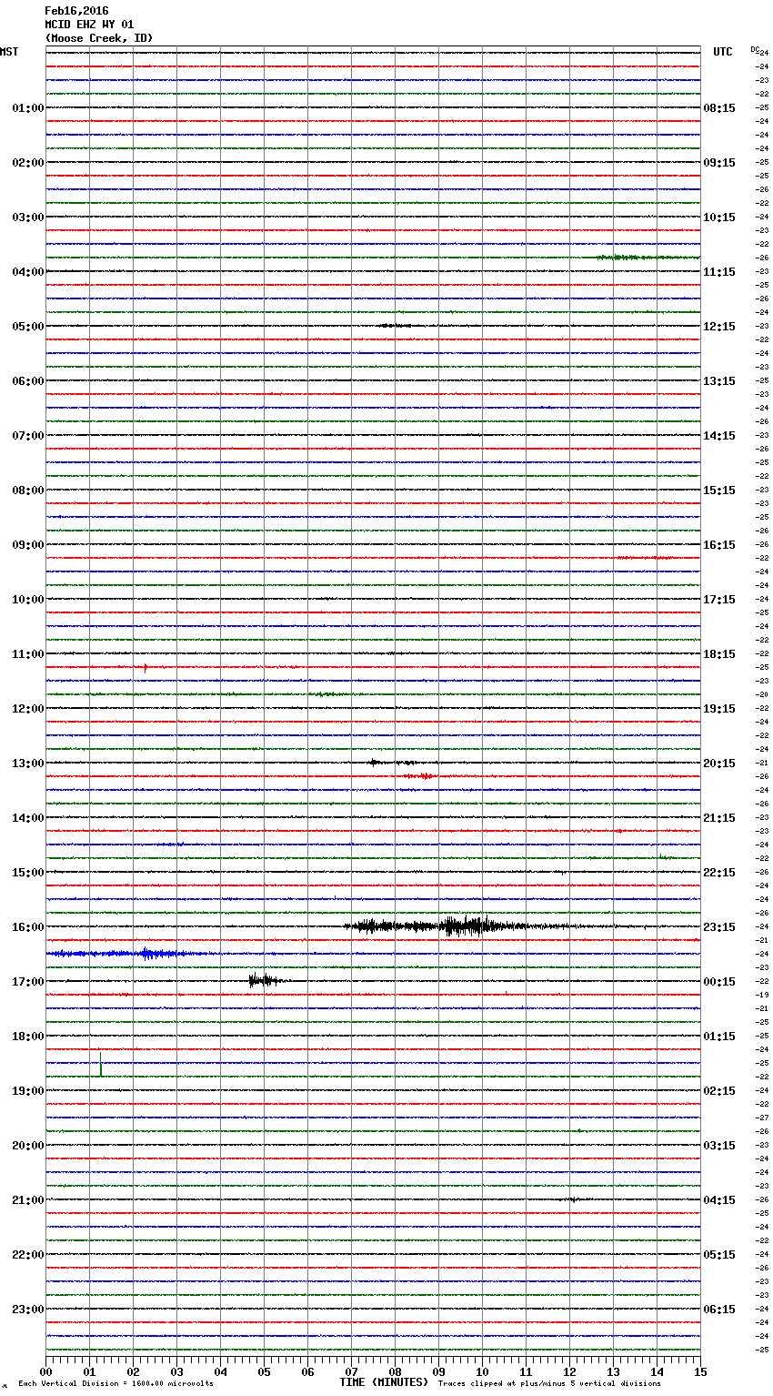Click the small black event on the 13:00 trace
Screen dimensions: 773x1396
pos(391,763)
